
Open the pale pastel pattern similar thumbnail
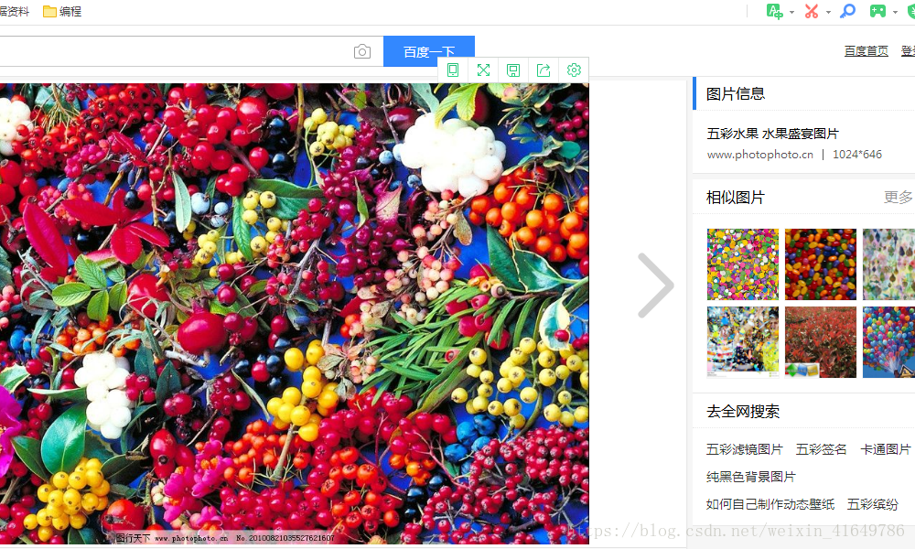[888, 264]
